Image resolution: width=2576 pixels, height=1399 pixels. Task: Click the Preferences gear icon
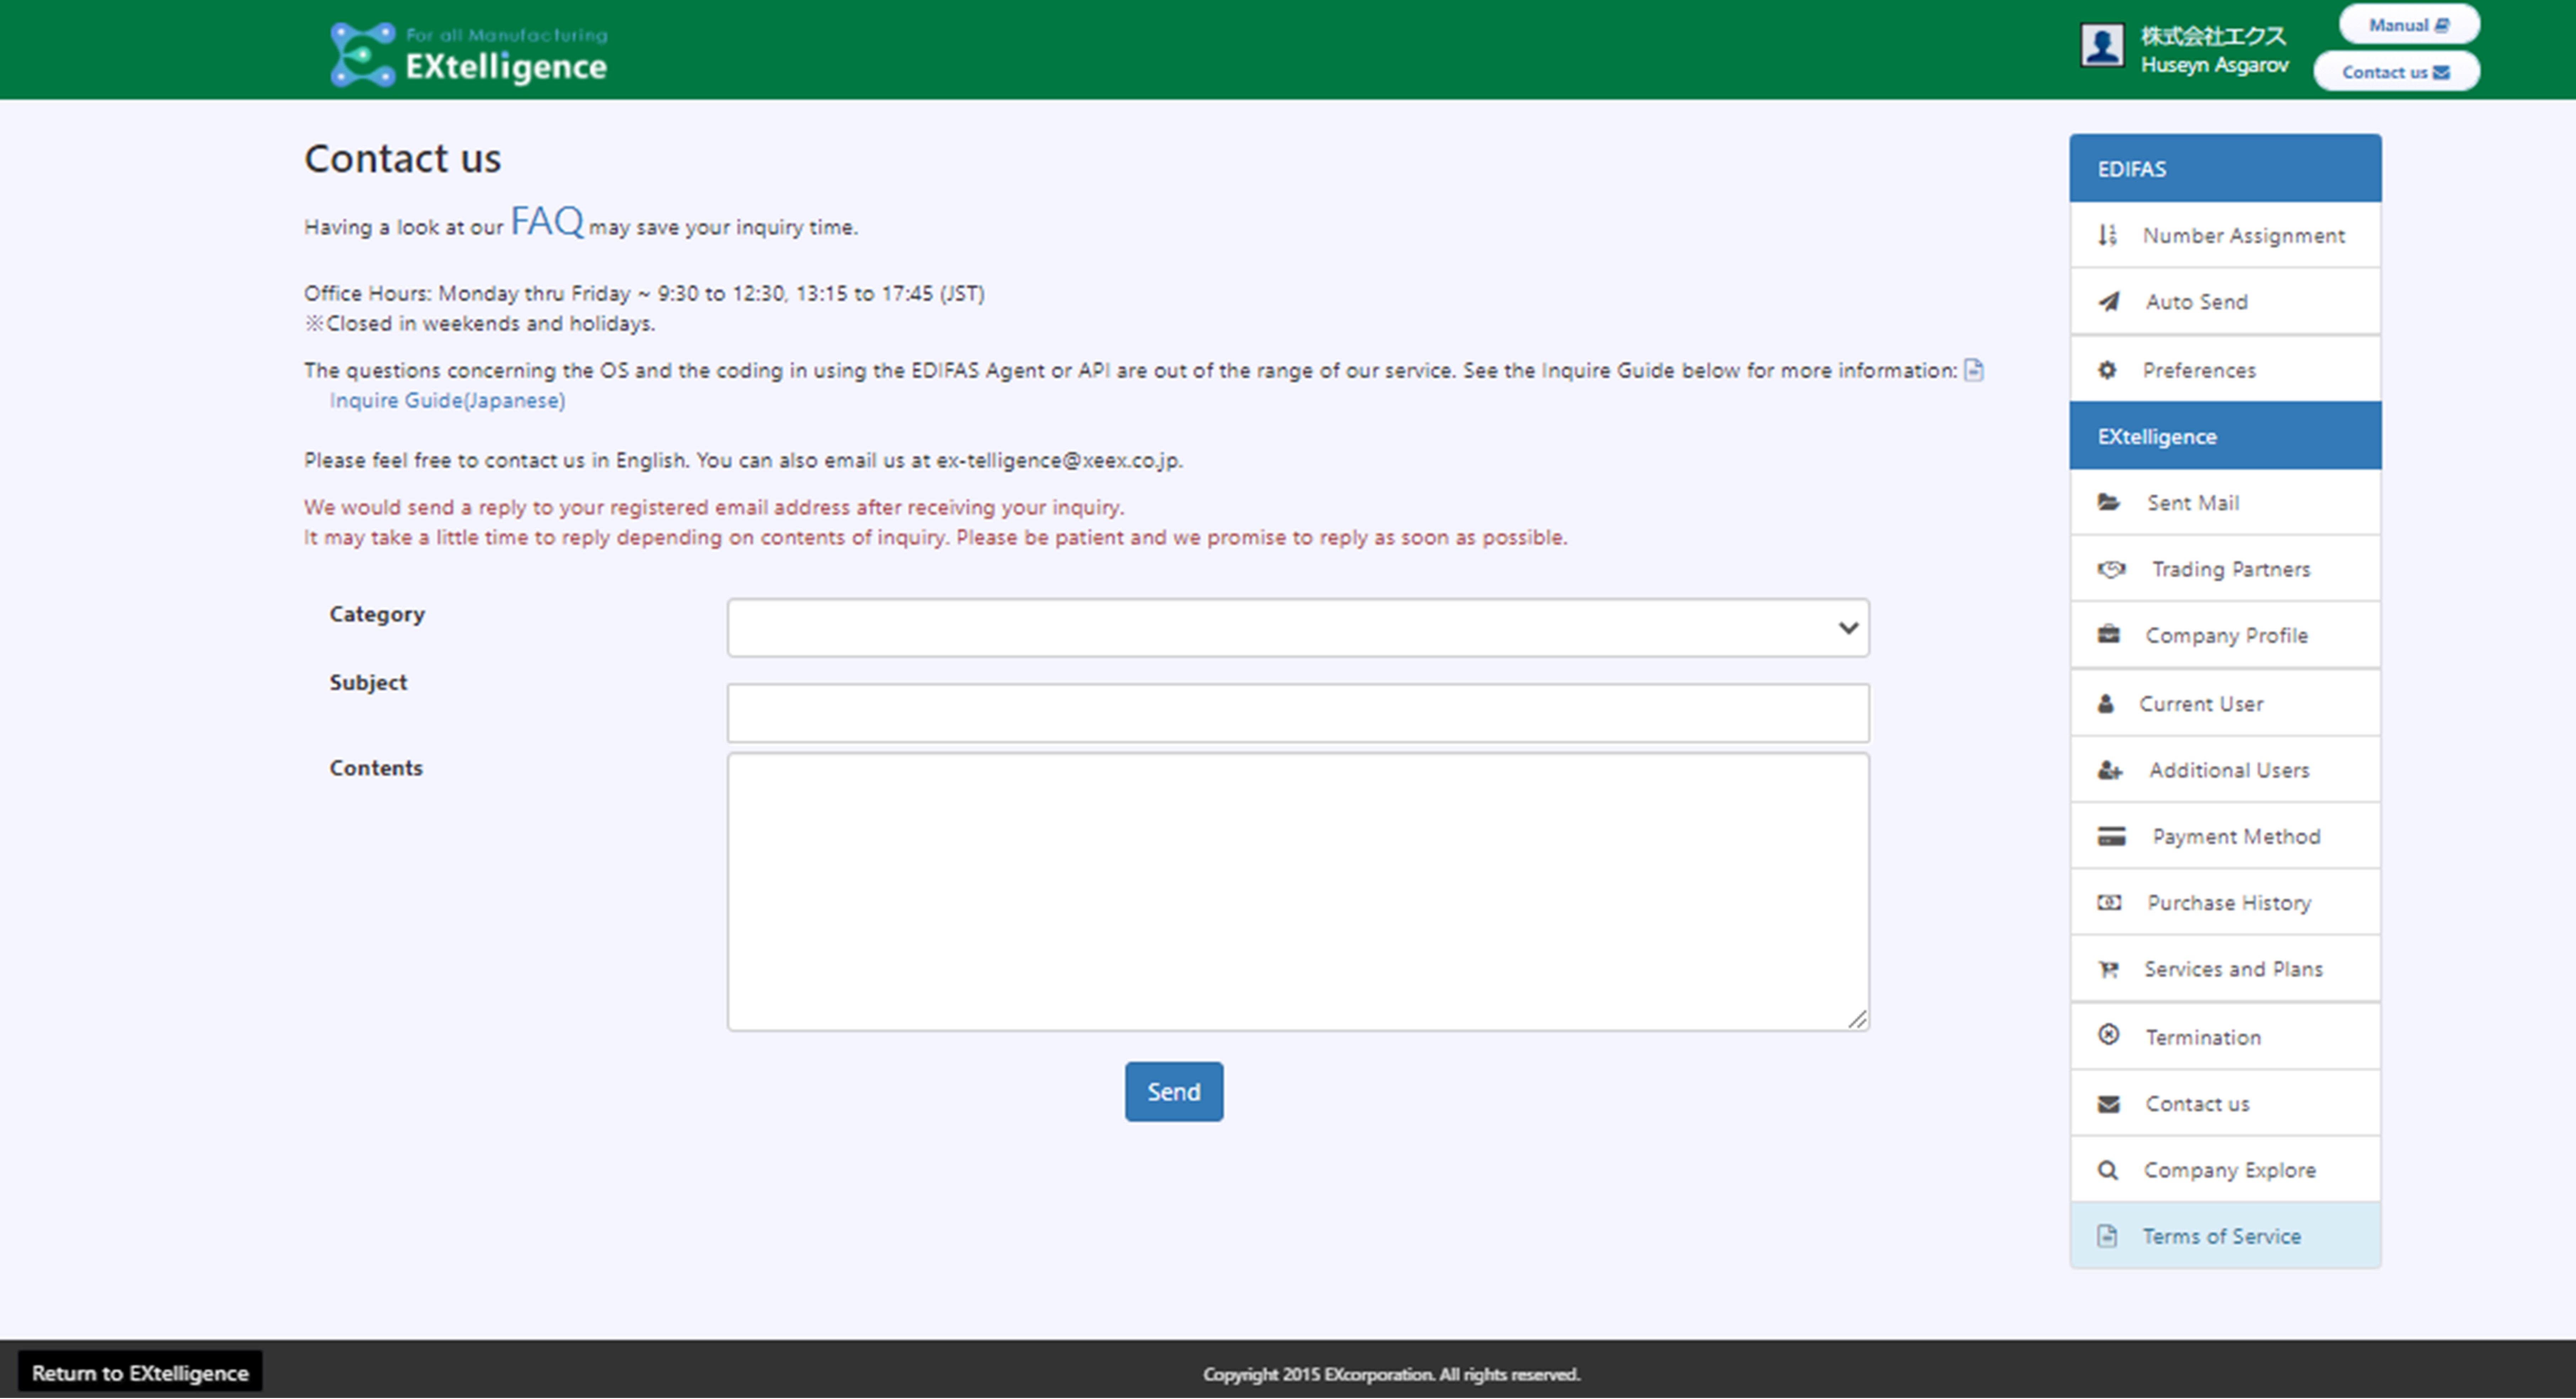pos(2107,370)
